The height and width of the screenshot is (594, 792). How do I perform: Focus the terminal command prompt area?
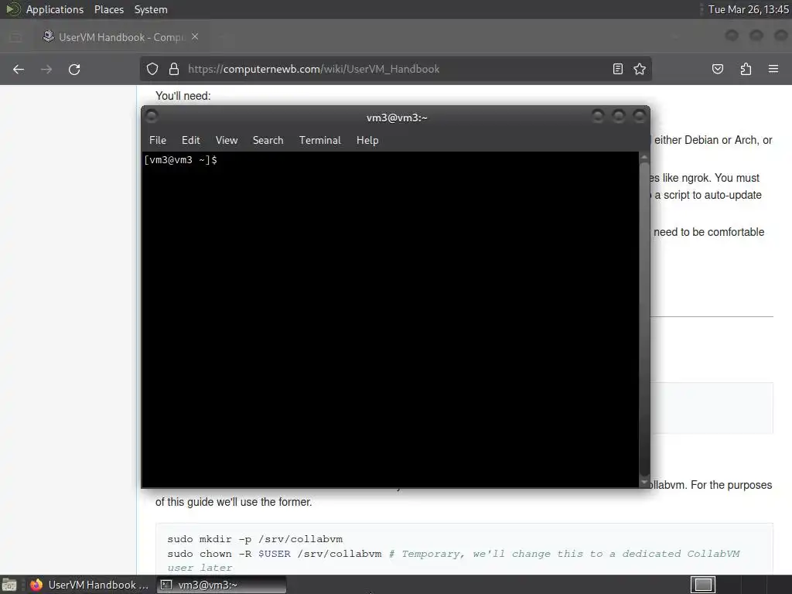pos(390,319)
